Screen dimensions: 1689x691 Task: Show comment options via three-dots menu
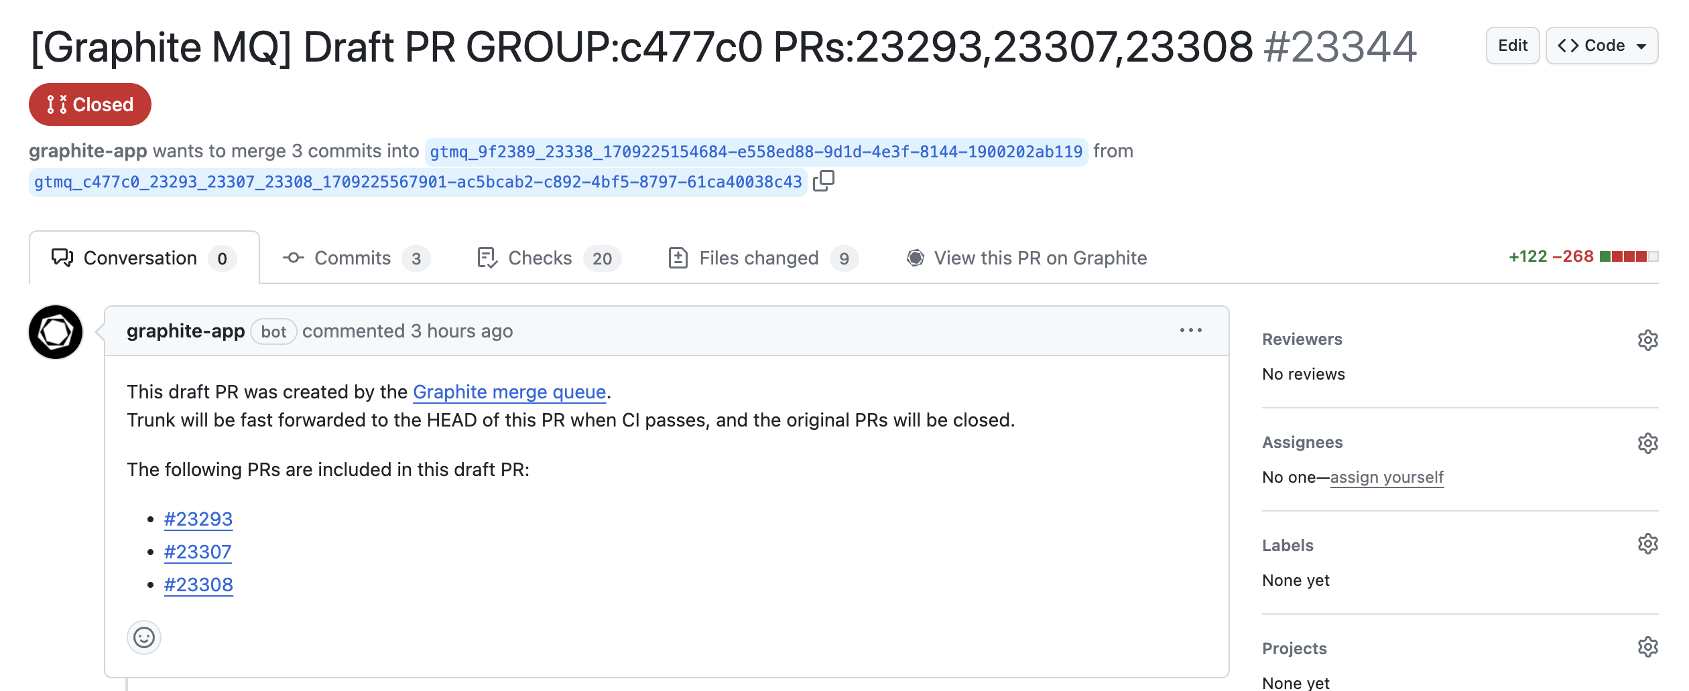pos(1191,330)
